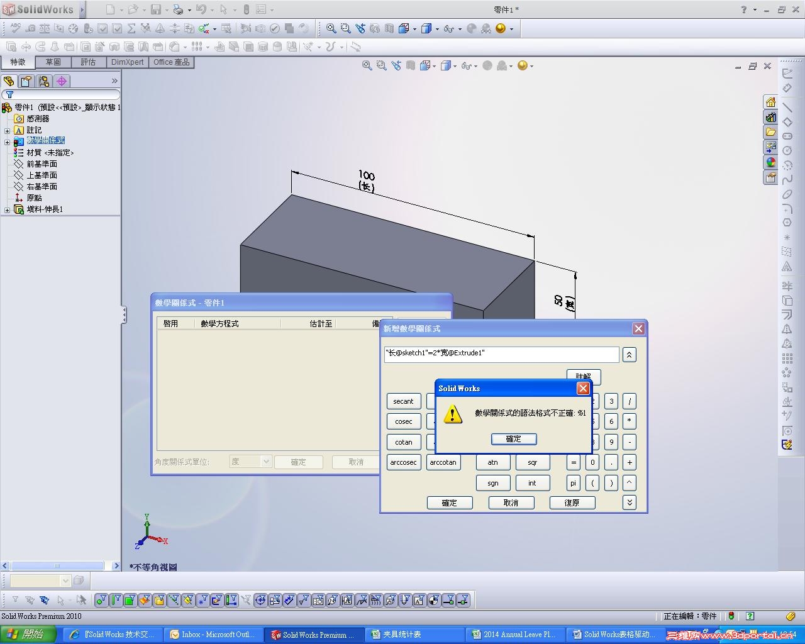
Task: Click the Zoom to Fit icon in the viewport toolbar
Action: point(367,65)
